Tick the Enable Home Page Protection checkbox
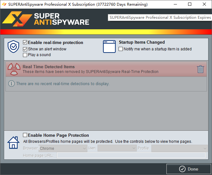Screen dimensions: 212x175 pos(25,135)
